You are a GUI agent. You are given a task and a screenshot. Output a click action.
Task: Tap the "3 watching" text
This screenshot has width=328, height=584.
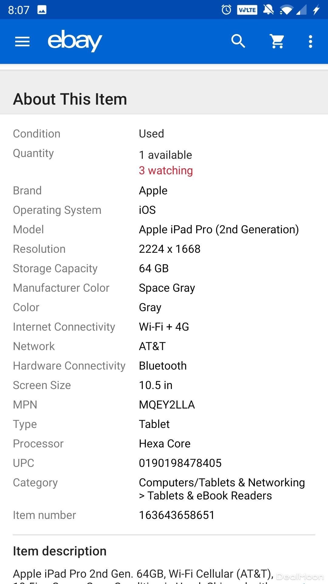point(166,171)
